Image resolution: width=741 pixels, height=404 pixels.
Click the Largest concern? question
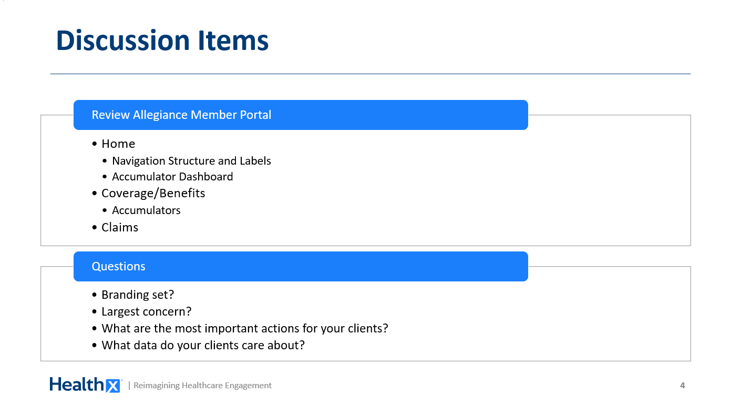(x=147, y=311)
